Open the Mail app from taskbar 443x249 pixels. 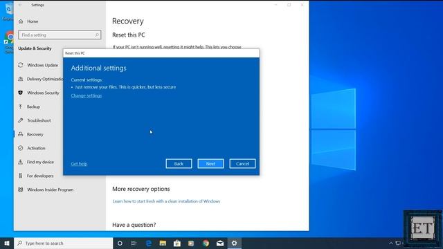coord(220,243)
